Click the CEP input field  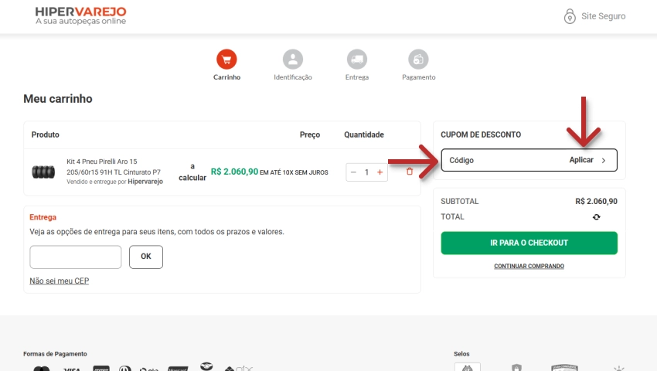coord(76,257)
